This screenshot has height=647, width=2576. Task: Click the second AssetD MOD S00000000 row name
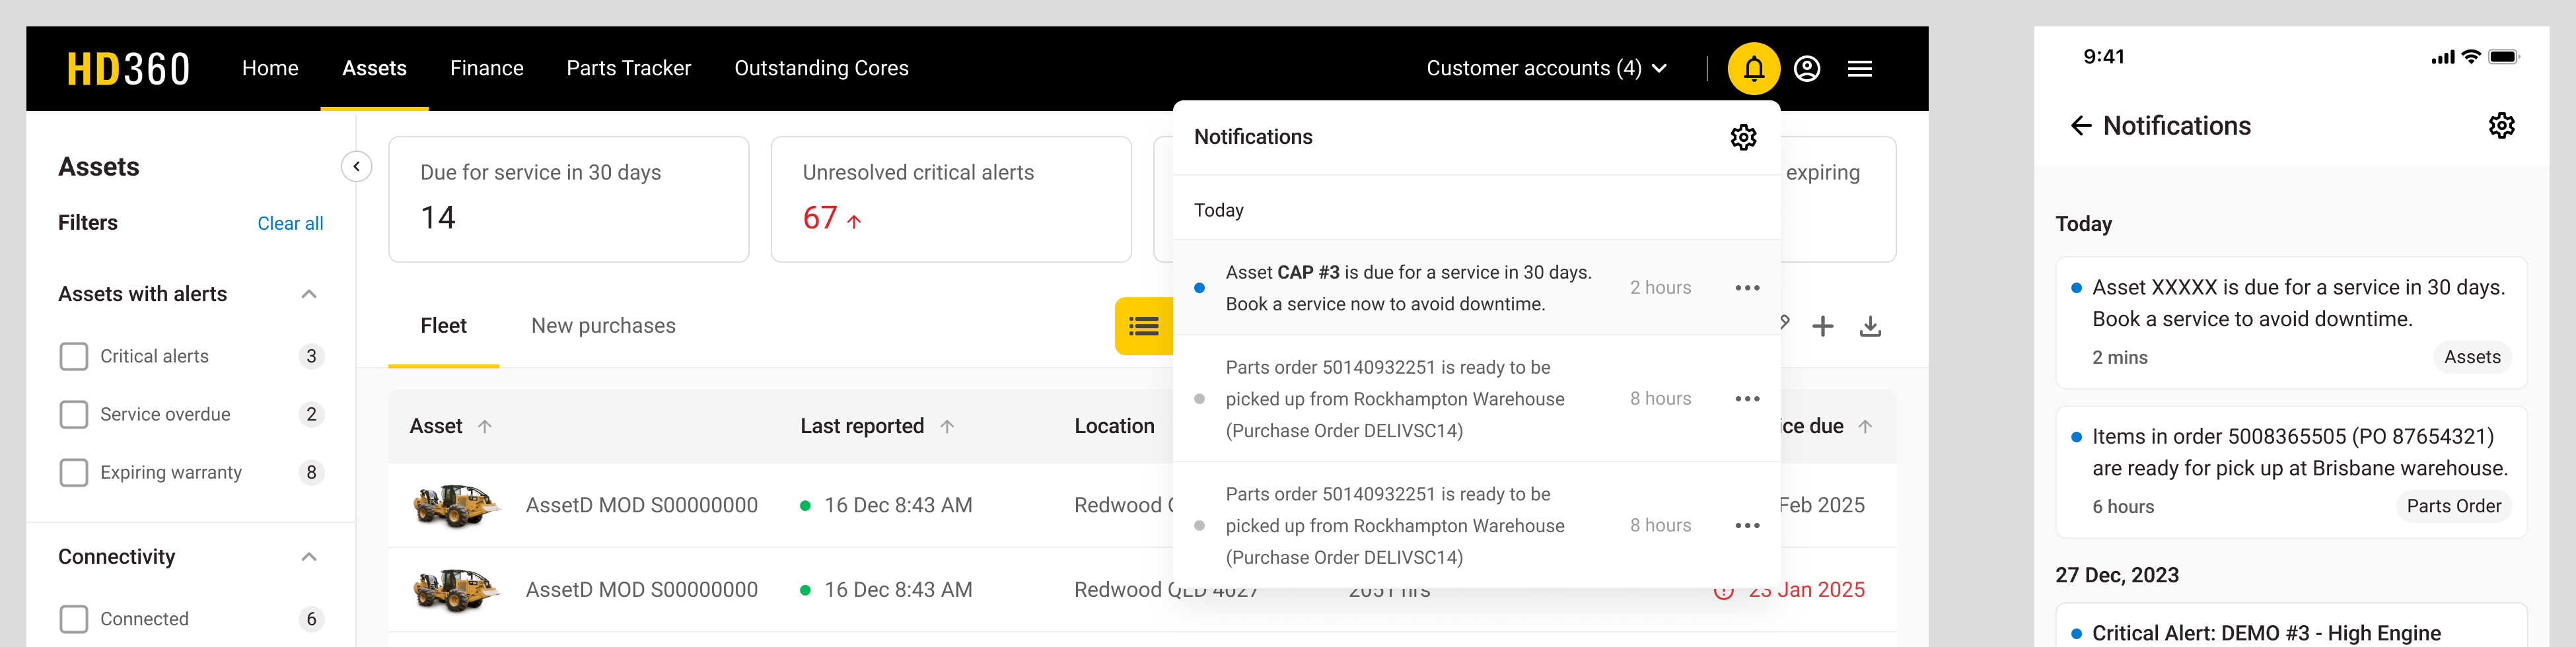tap(642, 590)
